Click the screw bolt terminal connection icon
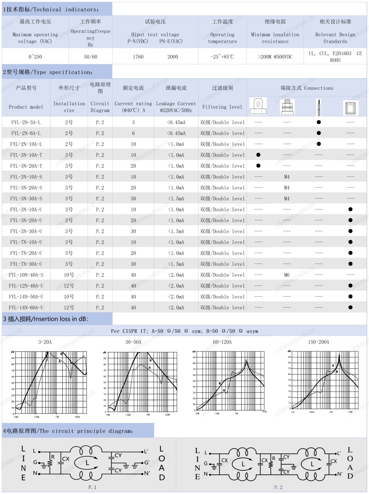 pos(287,107)
